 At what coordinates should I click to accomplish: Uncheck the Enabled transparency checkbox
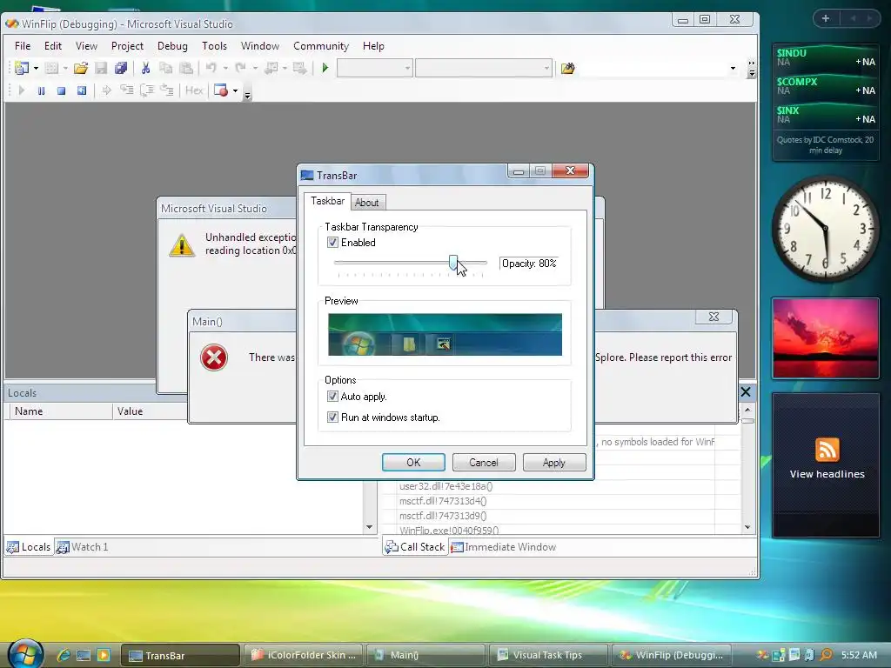point(332,243)
